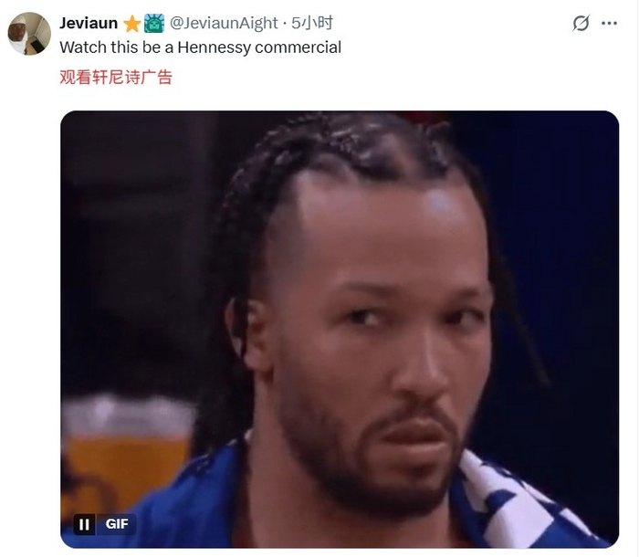Open the 5小时 timestamp link

[312, 23]
